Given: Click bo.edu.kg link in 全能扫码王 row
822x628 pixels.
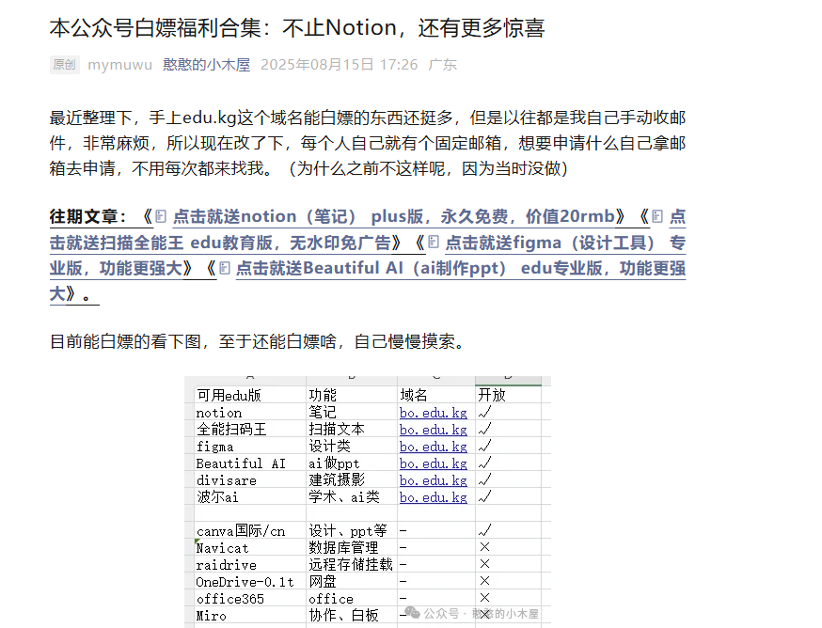Looking at the screenshot, I should (433, 430).
